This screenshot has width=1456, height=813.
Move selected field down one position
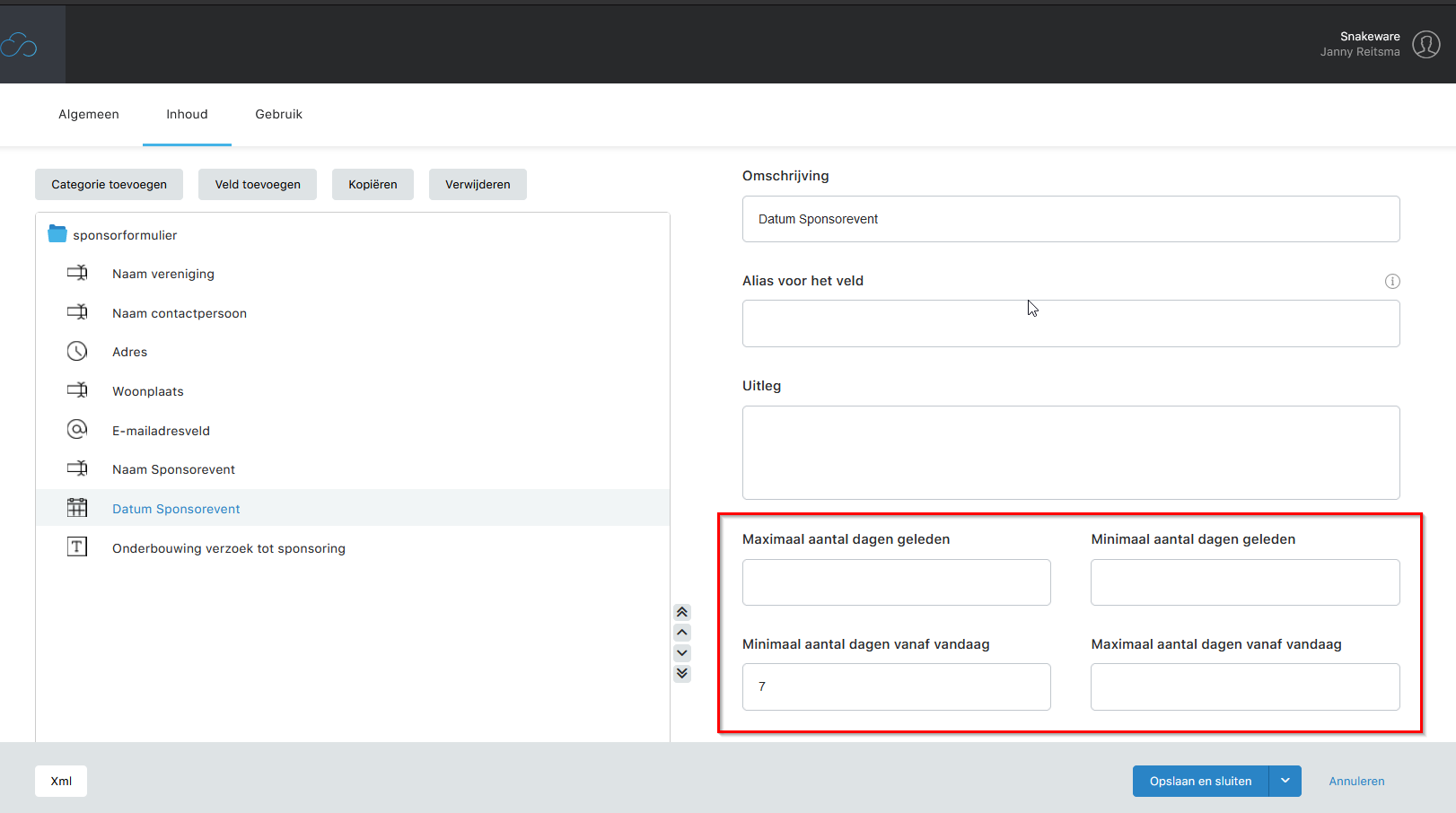(x=682, y=652)
